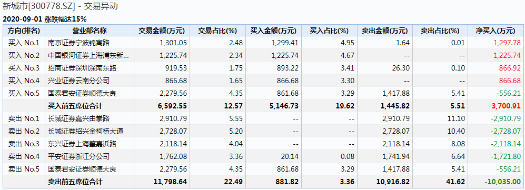The image size is (525, 190).
Task: Click the 卖出 No.4 rank cell
Action: click(24, 156)
